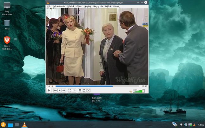This screenshot has height=128, width=205.
Task: Select the Brave Web Browser desktop icon
Action: coord(7,43)
